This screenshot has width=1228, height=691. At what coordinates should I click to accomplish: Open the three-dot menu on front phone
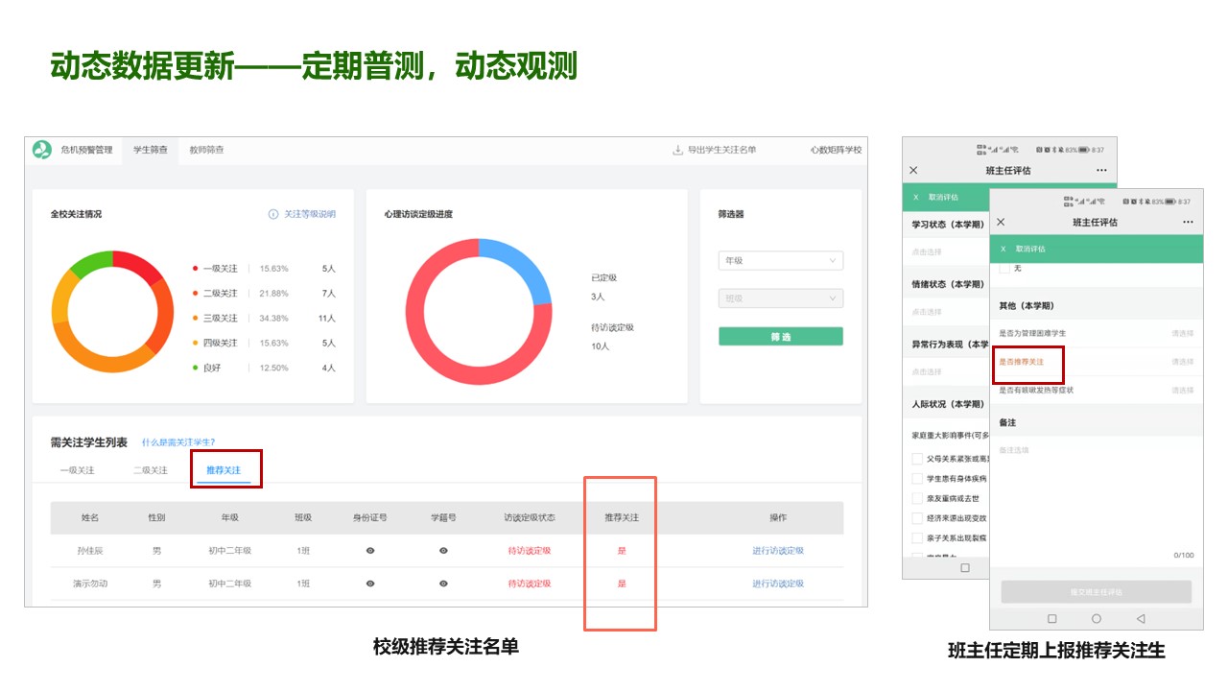pyautogui.click(x=1188, y=222)
